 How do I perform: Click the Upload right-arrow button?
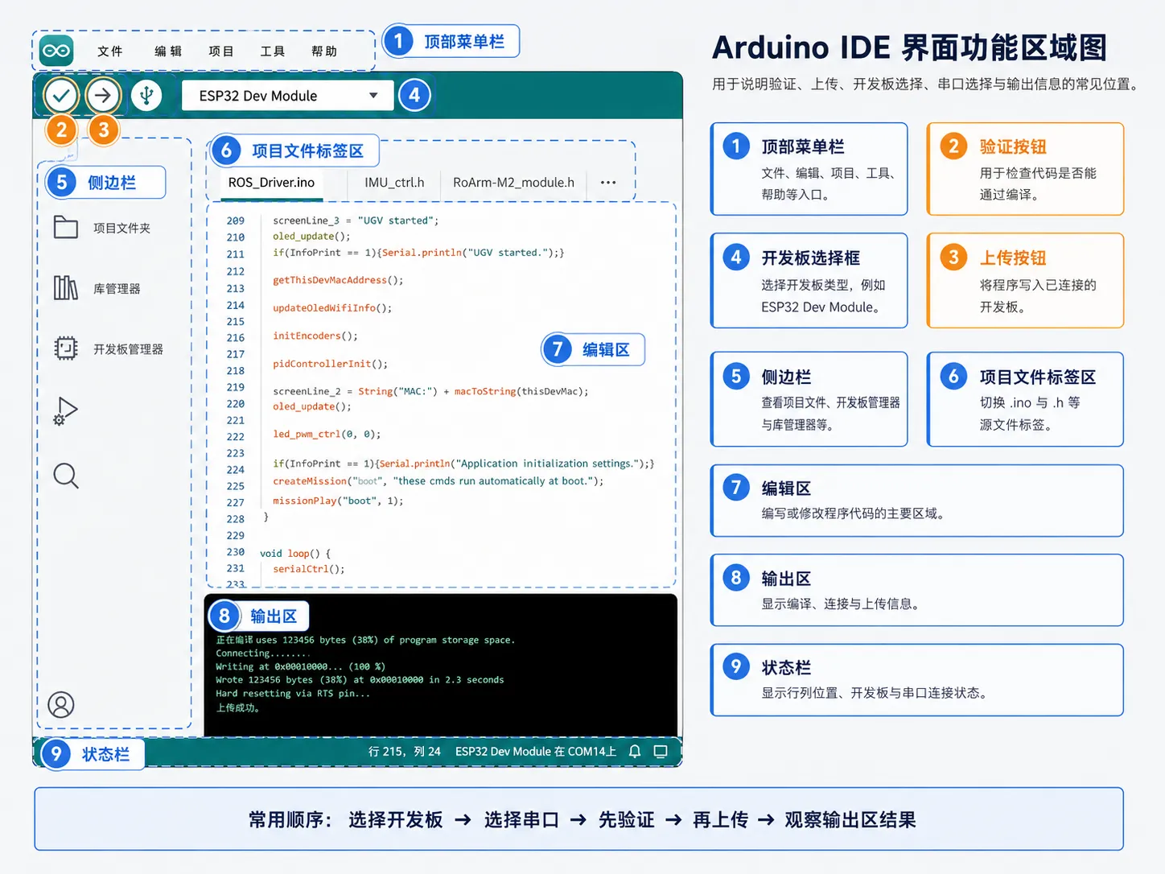pyautogui.click(x=103, y=96)
